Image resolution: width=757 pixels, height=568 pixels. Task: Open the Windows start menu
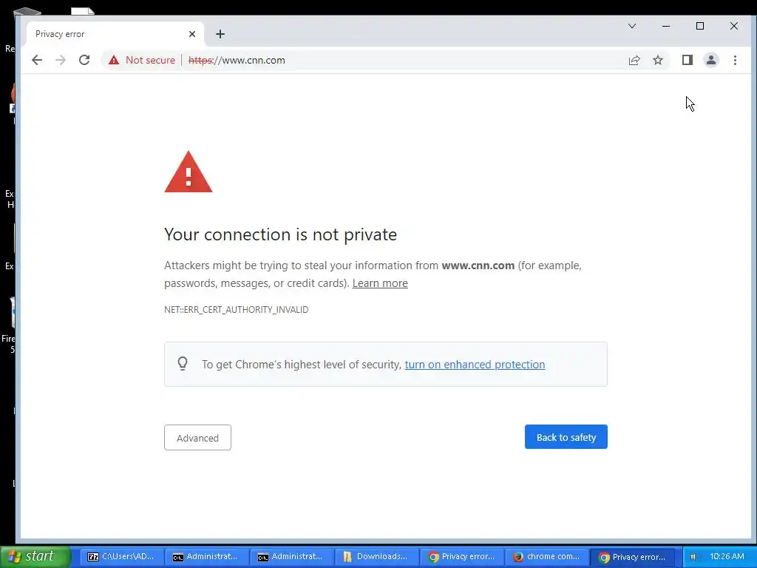35,556
